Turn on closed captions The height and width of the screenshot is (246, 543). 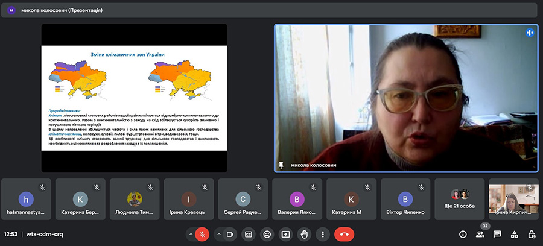(x=249, y=234)
